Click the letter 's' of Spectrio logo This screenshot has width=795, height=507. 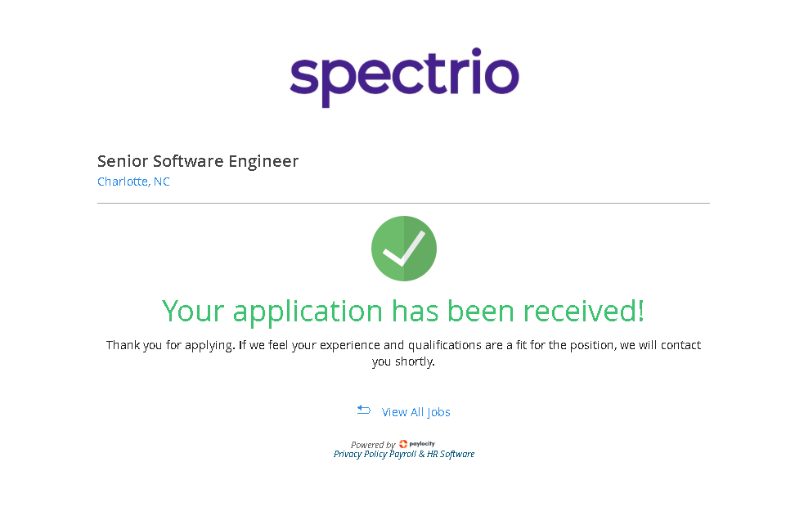[x=307, y=76]
